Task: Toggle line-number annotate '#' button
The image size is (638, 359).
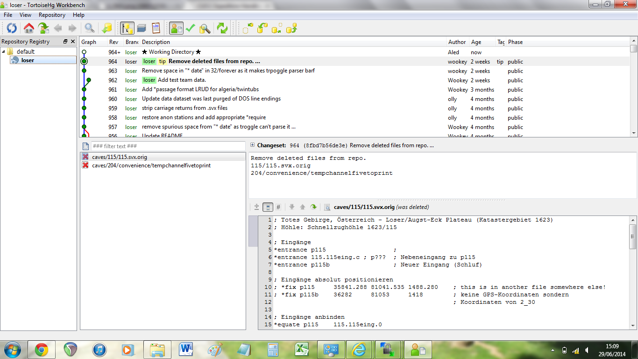Action: (x=278, y=207)
